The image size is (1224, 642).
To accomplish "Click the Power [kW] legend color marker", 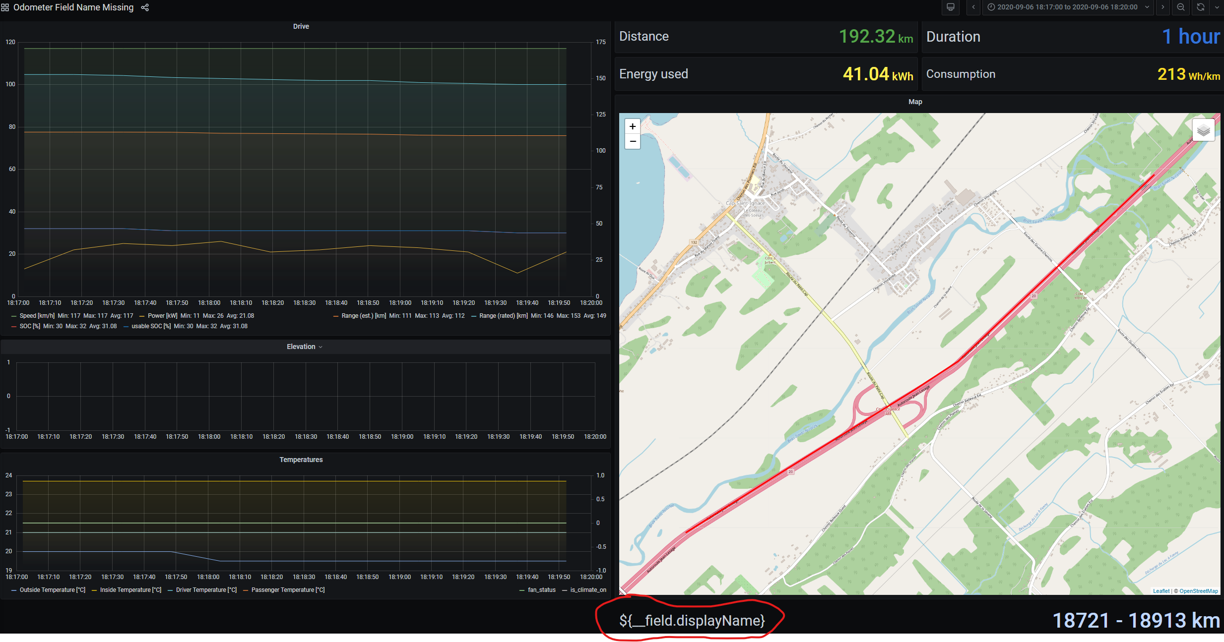I will coord(143,315).
